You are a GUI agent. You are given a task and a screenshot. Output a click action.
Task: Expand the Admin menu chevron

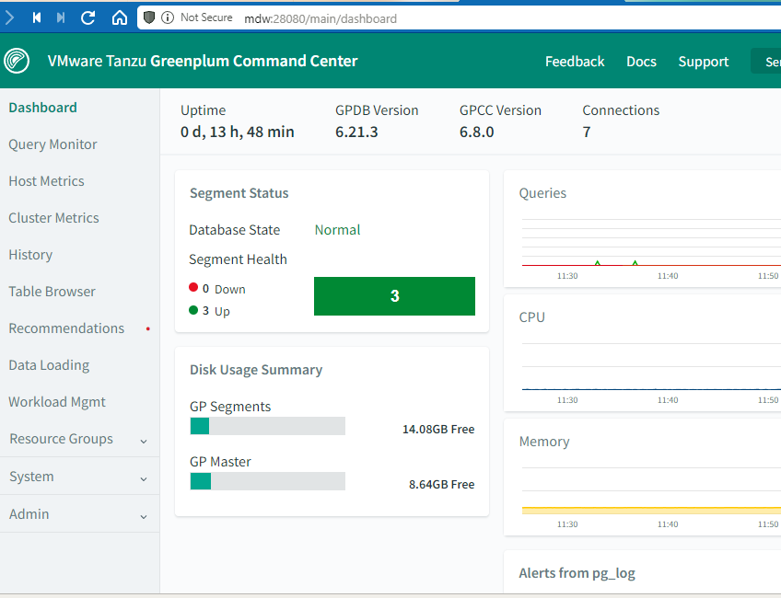coord(144,517)
